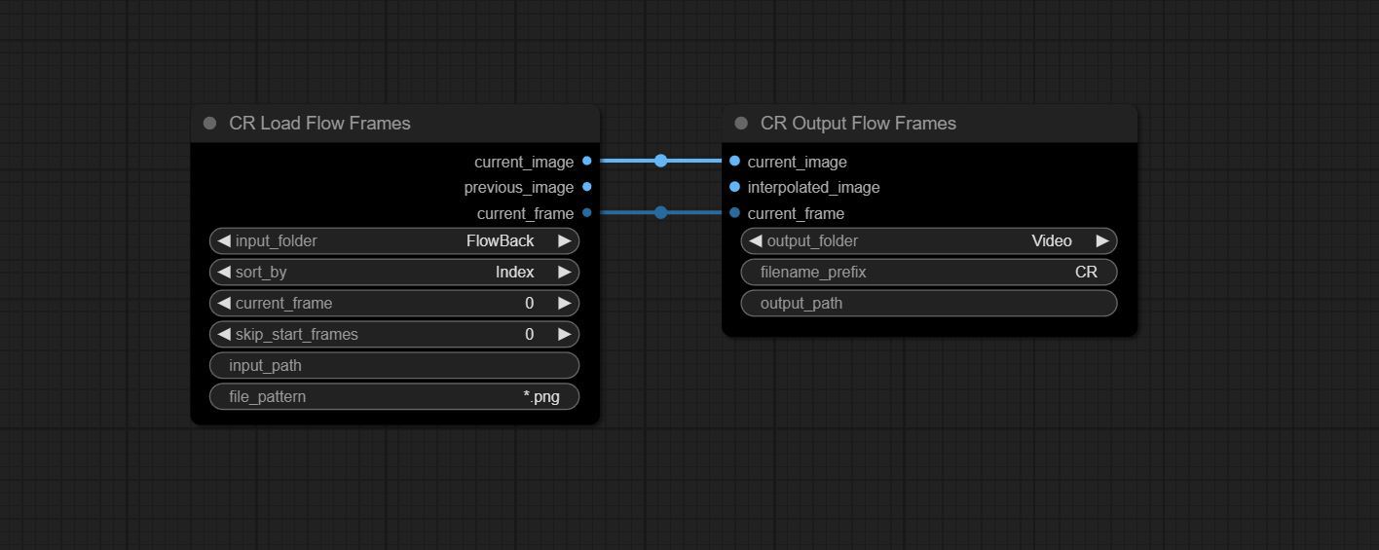Click the current_frame input port on Output node
The image size is (1379, 550).
734,213
